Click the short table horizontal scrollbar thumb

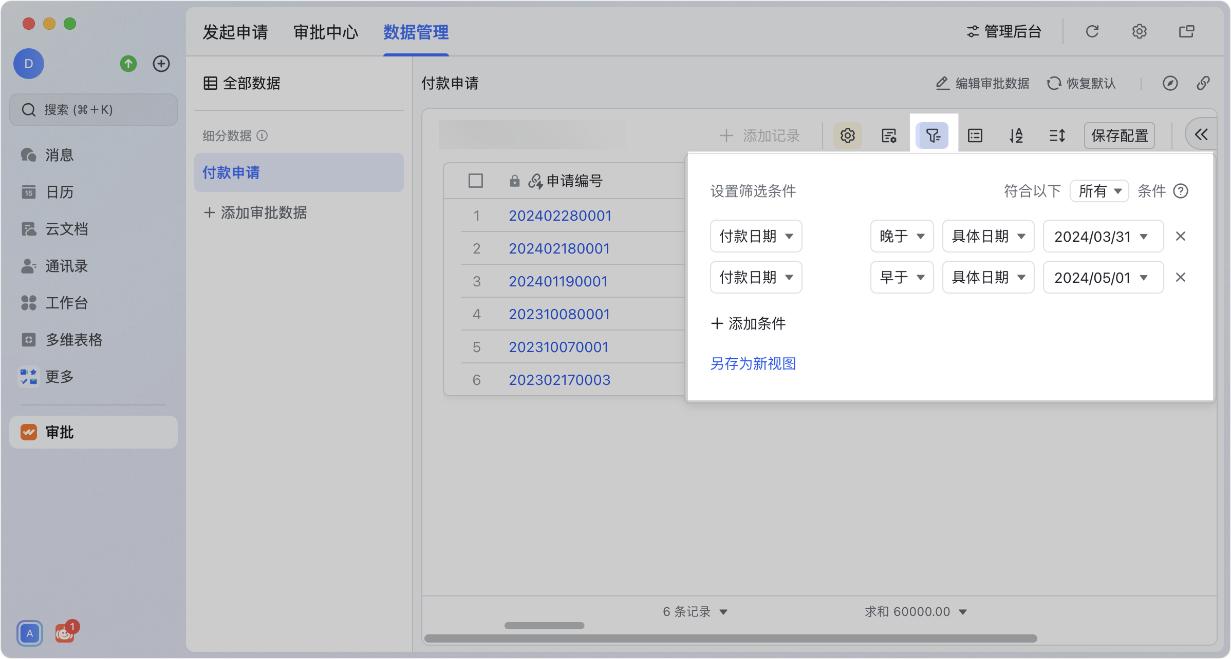(x=544, y=626)
